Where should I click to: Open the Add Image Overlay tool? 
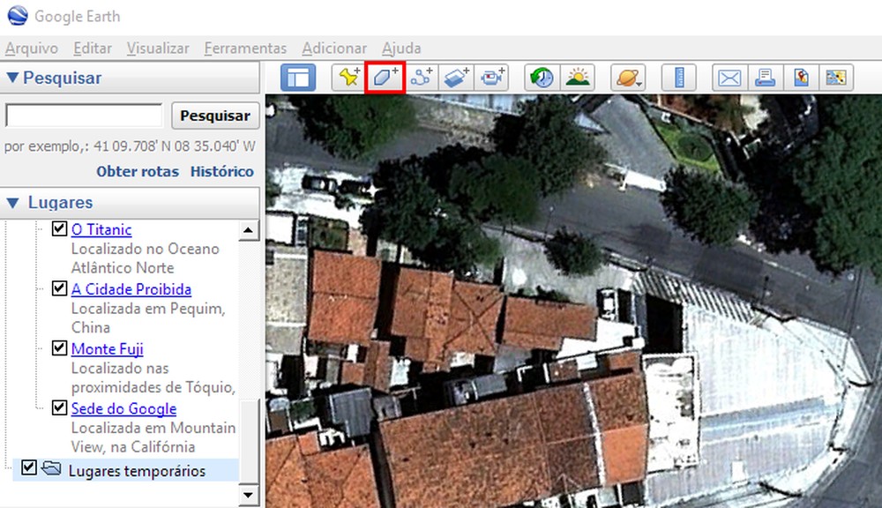tap(456, 77)
